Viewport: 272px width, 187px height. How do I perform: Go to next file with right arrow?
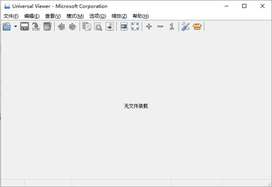(72, 27)
